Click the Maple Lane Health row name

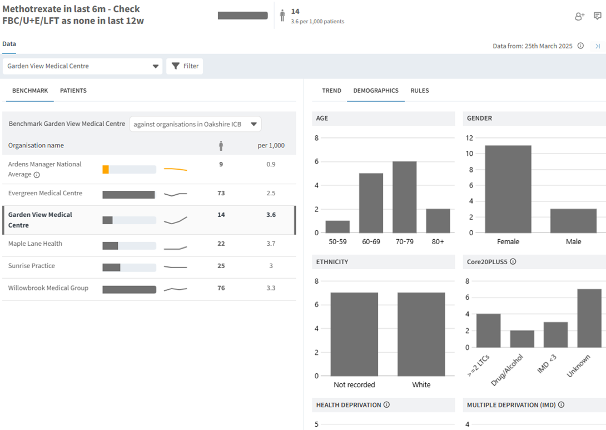point(35,244)
